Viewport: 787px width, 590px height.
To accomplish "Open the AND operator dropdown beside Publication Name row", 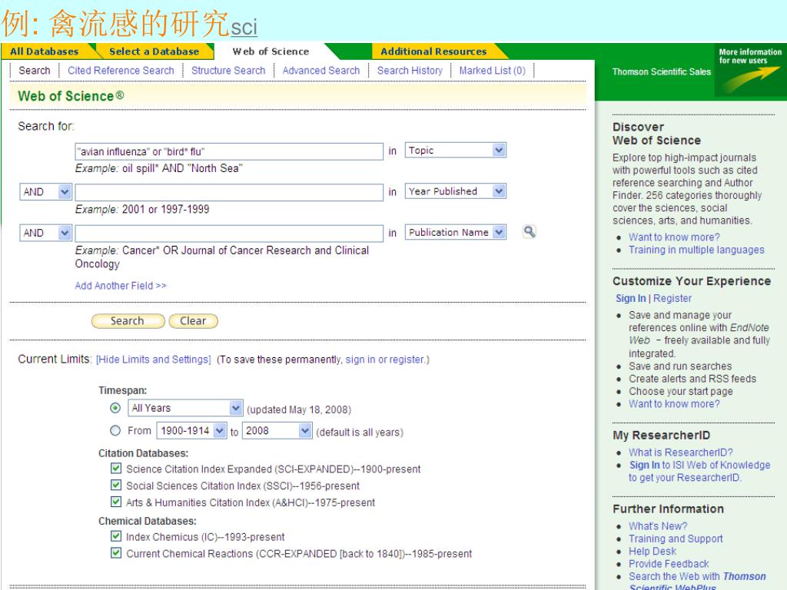I will pos(45,233).
